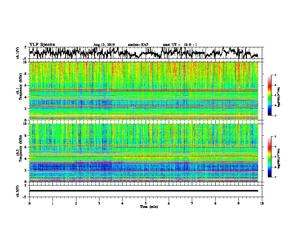This screenshot has width=295, height=228.
Task: Click the time axis tick label "6"
Action: 169,203
